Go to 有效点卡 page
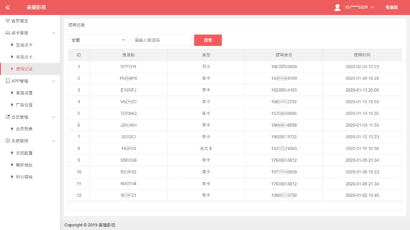Screen dimensions: 410x230 tap(24, 57)
